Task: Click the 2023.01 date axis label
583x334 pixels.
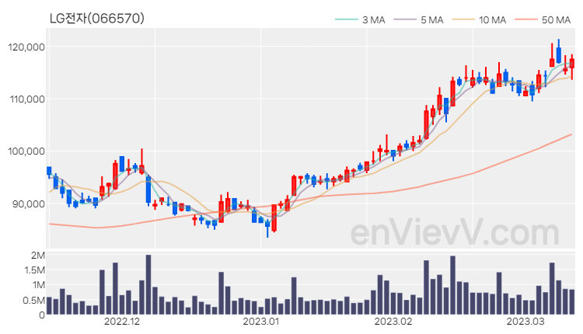Action: click(x=260, y=322)
